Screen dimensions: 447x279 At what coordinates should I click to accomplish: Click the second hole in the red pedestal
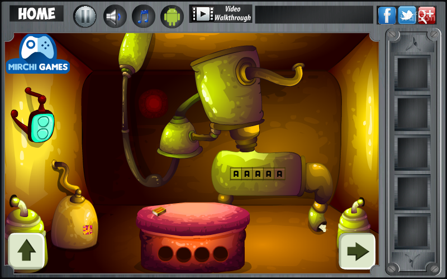coord(184,254)
